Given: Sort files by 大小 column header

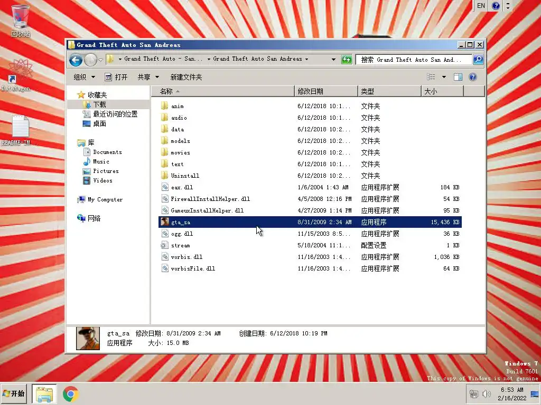Looking at the screenshot, I should coord(442,91).
